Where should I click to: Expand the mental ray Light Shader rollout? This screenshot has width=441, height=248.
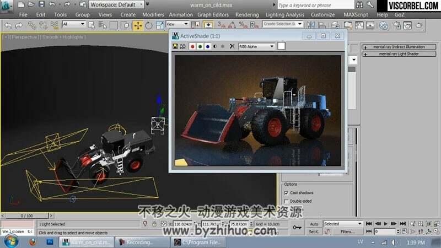click(399, 53)
